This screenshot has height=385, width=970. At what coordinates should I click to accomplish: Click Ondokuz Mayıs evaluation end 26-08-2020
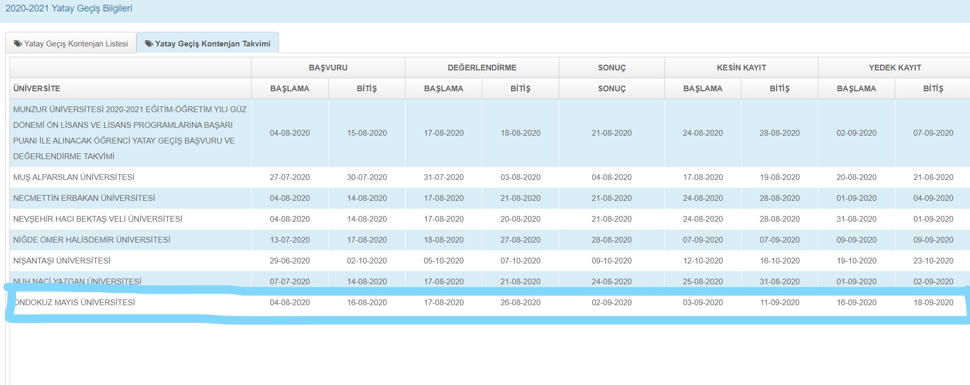point(521,303)
